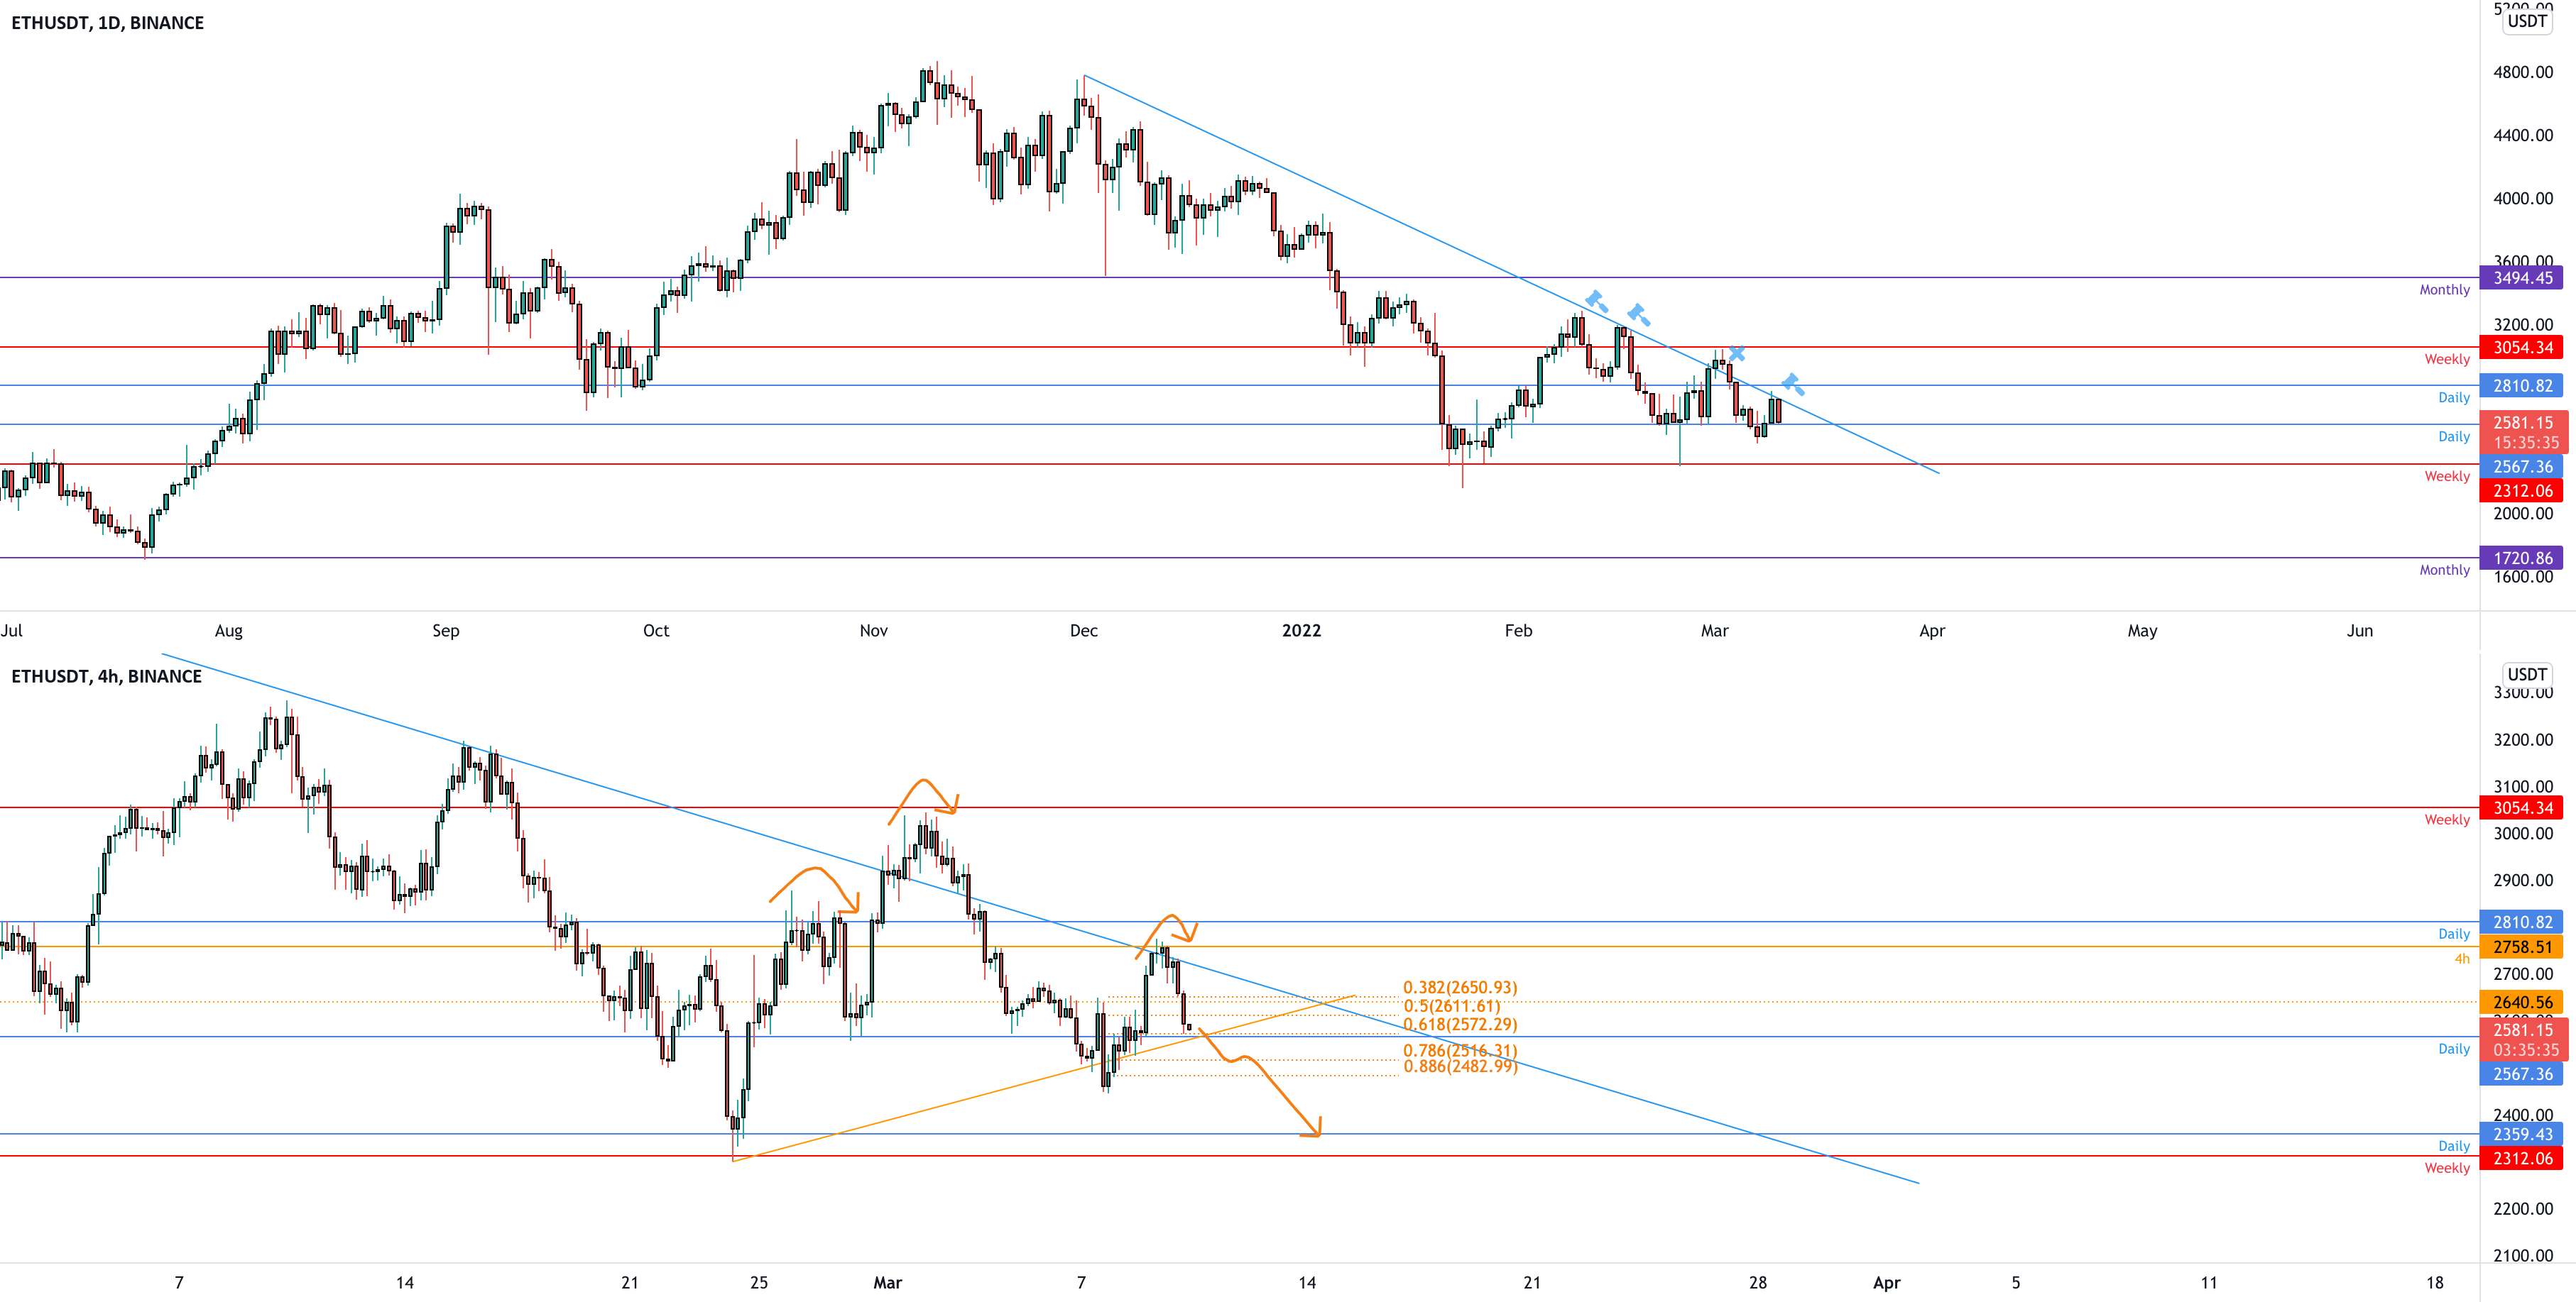This screenshot has height=1302, width=2576.
Task: Click the rightmost hammer icon near 2810.82 line
Action: pyautogui.click(x=1793, y=384)
